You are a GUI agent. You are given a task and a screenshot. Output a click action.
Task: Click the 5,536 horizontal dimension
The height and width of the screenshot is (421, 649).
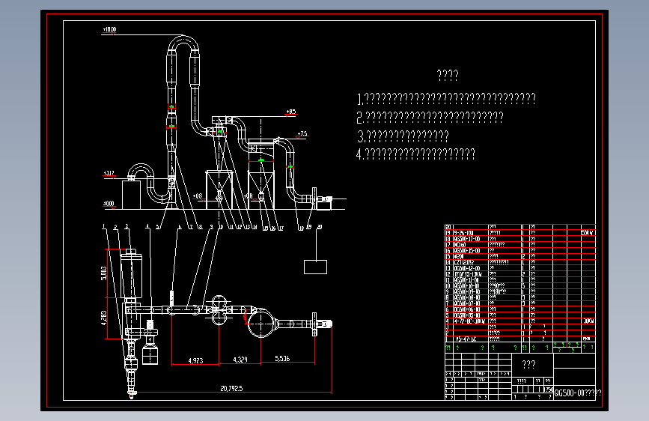[x=282, y=358]
